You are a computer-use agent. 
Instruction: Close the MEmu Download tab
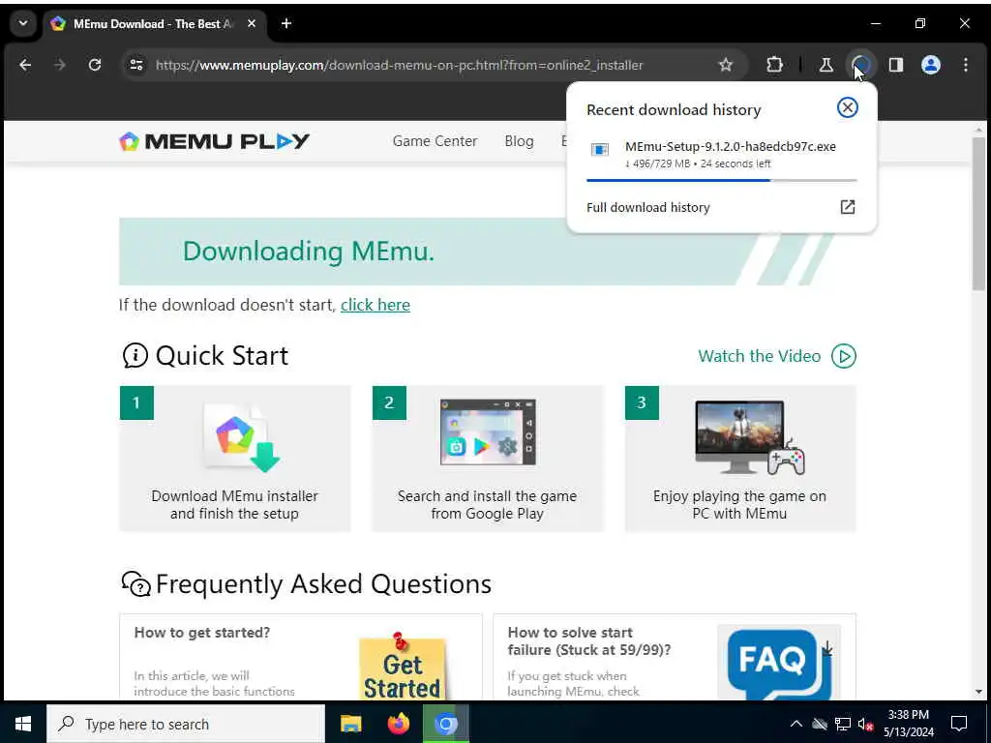[x=252, y=23]
